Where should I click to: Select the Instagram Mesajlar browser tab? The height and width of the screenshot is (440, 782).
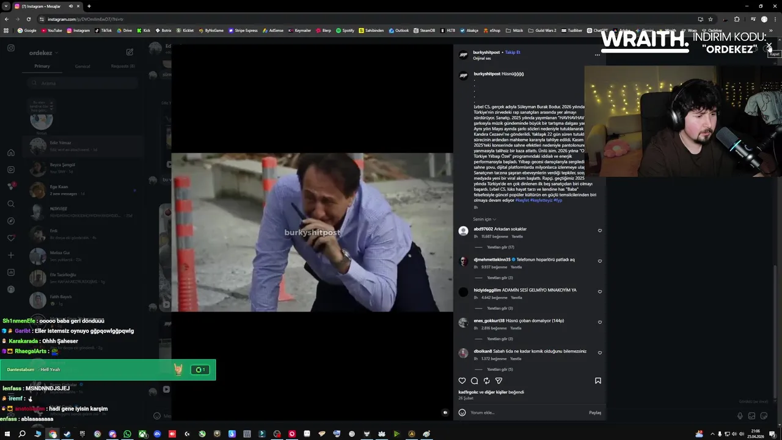[49, 6]
